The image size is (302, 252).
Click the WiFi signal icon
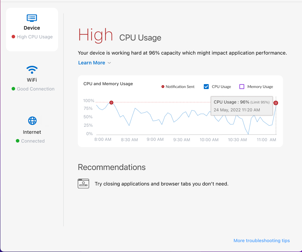point(32,69)
